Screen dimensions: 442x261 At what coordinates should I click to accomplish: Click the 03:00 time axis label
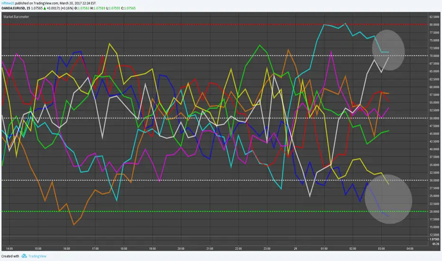[381, 249]
